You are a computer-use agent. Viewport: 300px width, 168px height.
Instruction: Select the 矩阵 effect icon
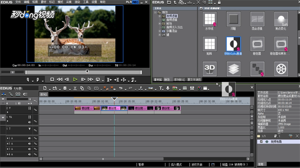coord(210,44)
